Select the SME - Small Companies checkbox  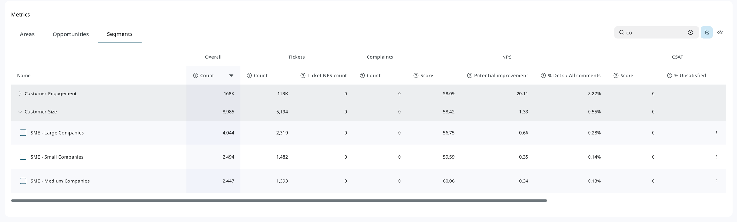[x=23, y=157]
